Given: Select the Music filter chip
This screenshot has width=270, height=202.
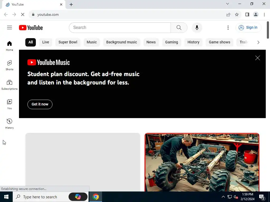Looking at the screenshot, I should pos(91,42).
